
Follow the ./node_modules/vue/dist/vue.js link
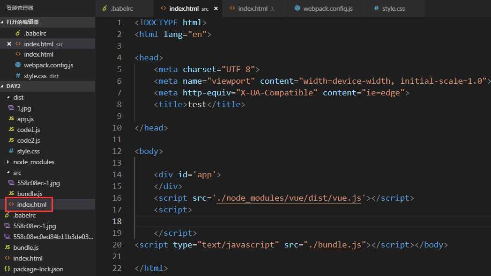pyautogui.click(x=289, y=198)
